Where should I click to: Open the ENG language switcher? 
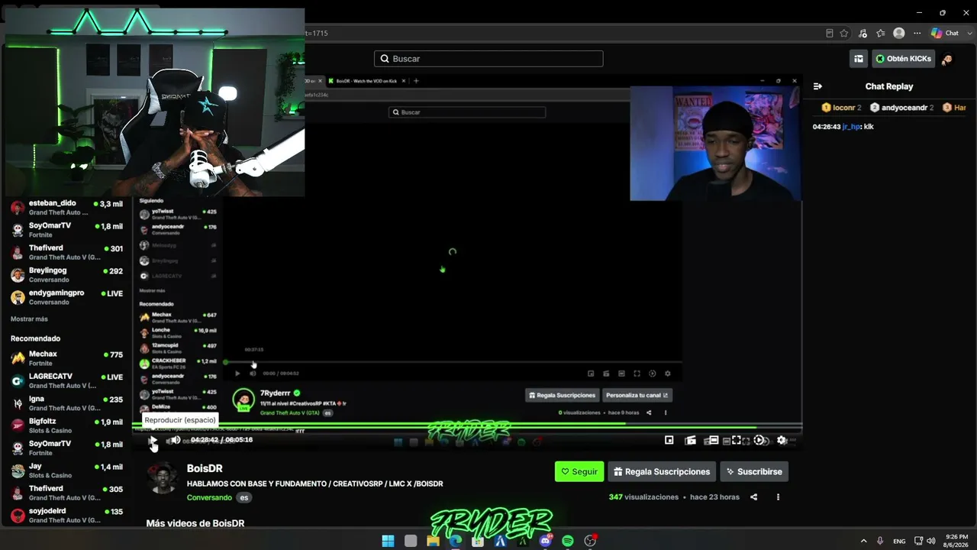(899, 541)
